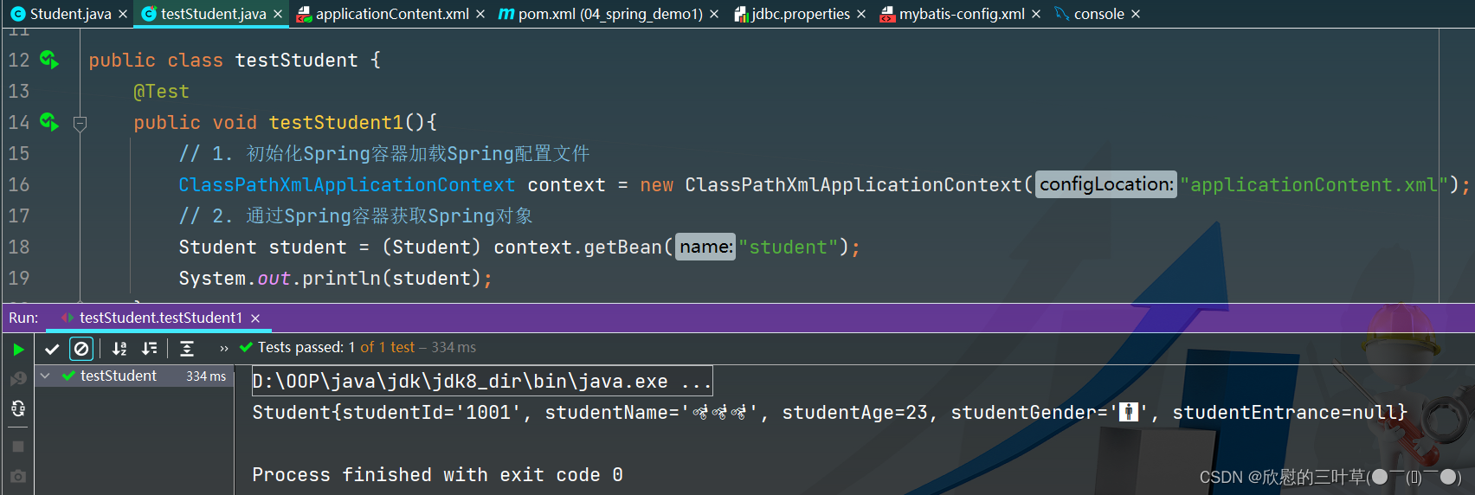Sort test results by duration
1475x495 pixels.
(x=150, y=349)
